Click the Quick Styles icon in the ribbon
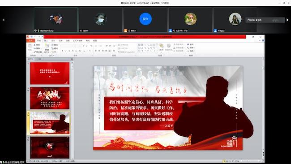Image resolution: width=291 pixels, height=164 pixels. point(168,47)
